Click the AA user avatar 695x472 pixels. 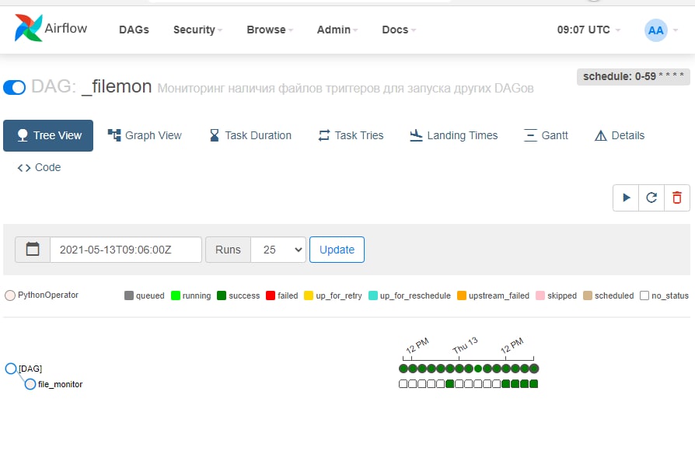[x=655, y=30]
